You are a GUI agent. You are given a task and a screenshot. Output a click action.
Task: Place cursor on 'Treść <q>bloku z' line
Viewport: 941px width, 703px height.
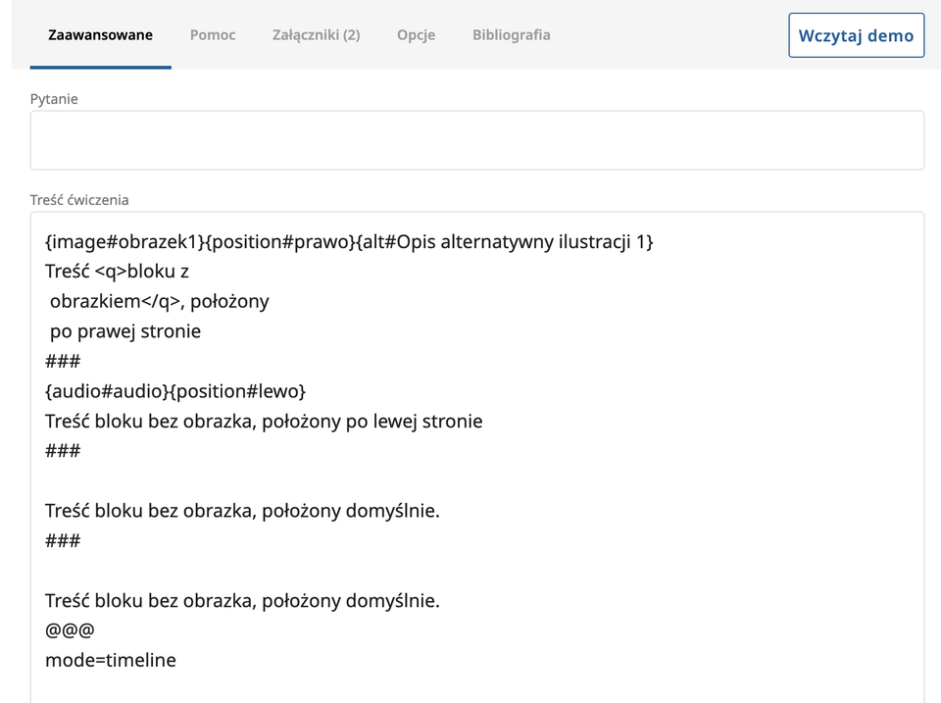117,272
